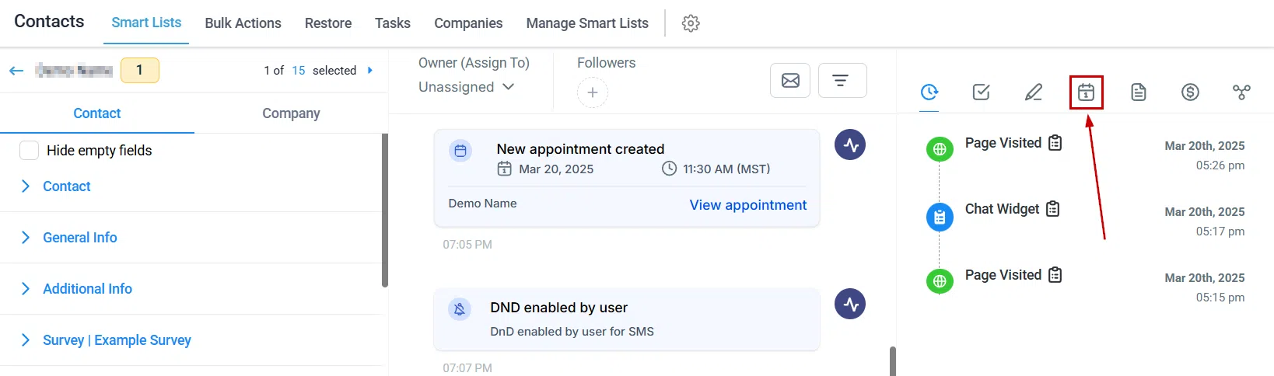The height and width of the screenshot is (376, 1274).
Task: Open the Appointments calendar icon tab
Action: click(1086, 92)
